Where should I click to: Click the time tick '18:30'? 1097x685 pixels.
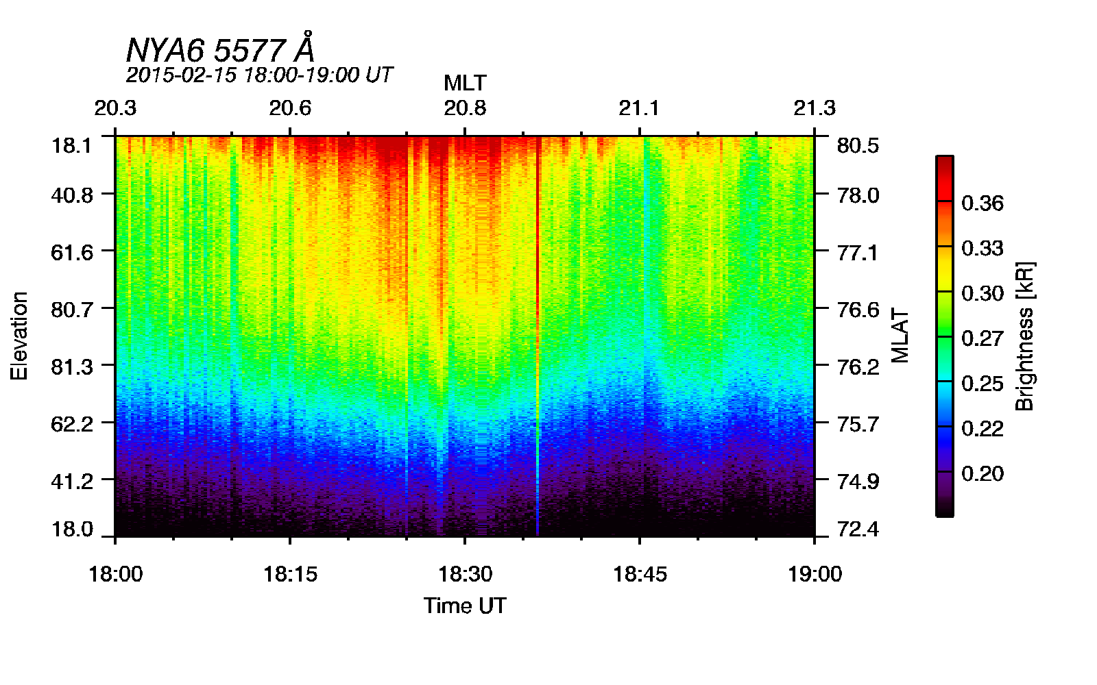point(466,574)
